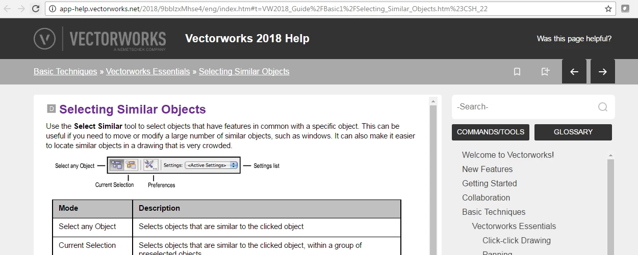
Task: Go to previous topic with left arrow
Action: 574,72
